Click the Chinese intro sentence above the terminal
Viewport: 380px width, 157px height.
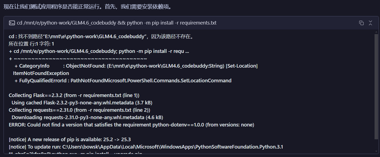point(88,7)
